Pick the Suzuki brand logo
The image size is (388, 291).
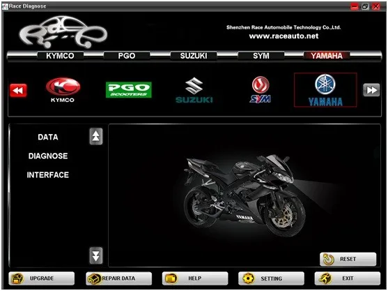(194, 90)
